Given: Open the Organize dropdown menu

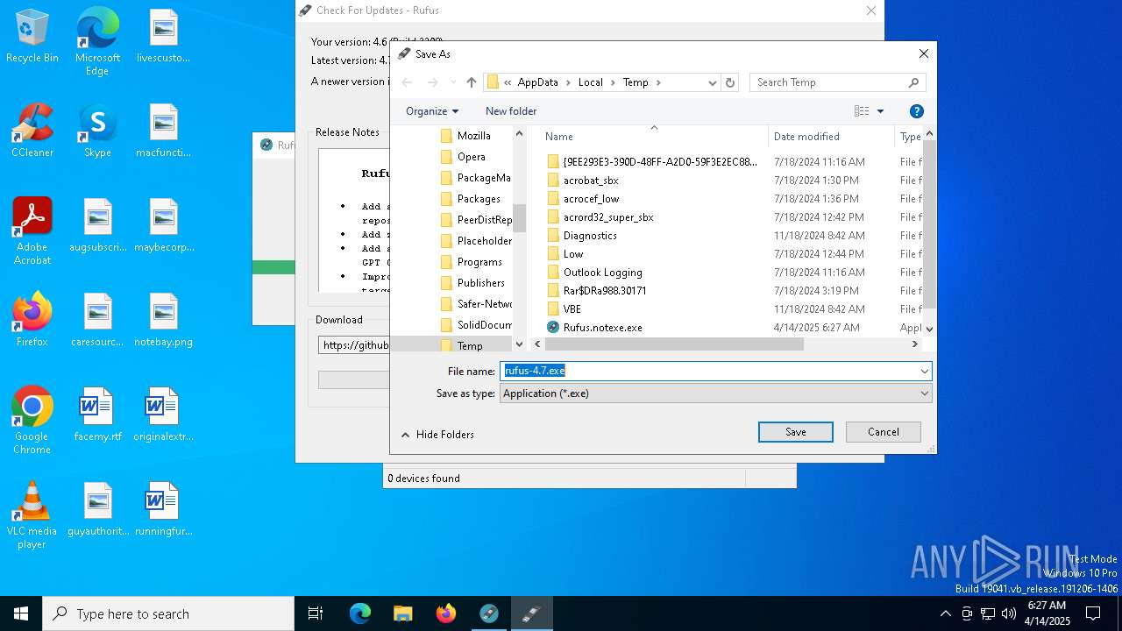Looking at the screenshot, I should pos(432,111).
